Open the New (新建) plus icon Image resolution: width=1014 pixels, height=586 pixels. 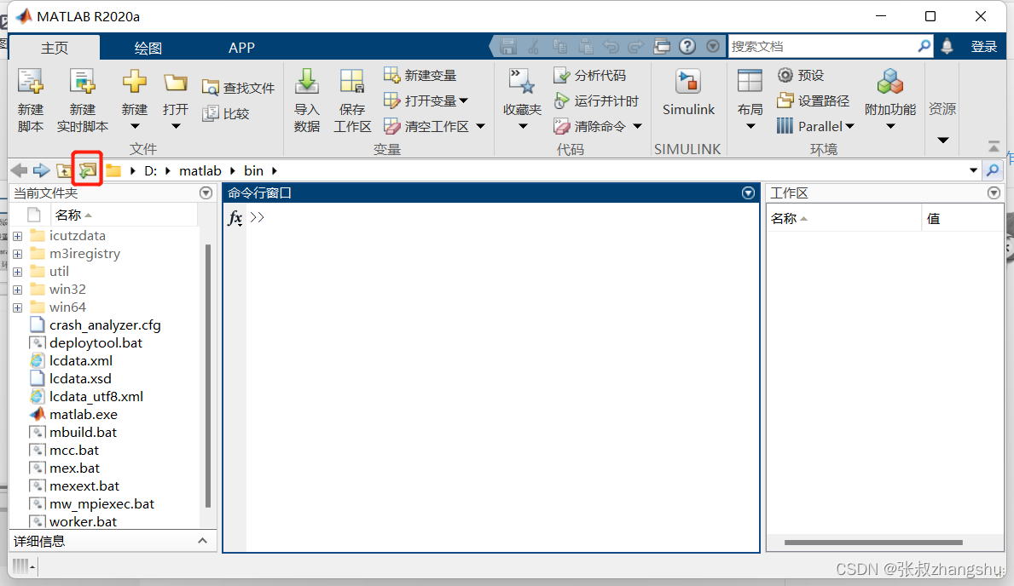135,82
